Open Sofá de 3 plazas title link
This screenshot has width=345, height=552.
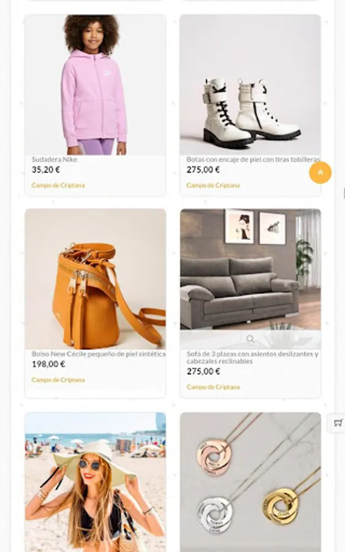pyautogui.click(x=252, y=358)
